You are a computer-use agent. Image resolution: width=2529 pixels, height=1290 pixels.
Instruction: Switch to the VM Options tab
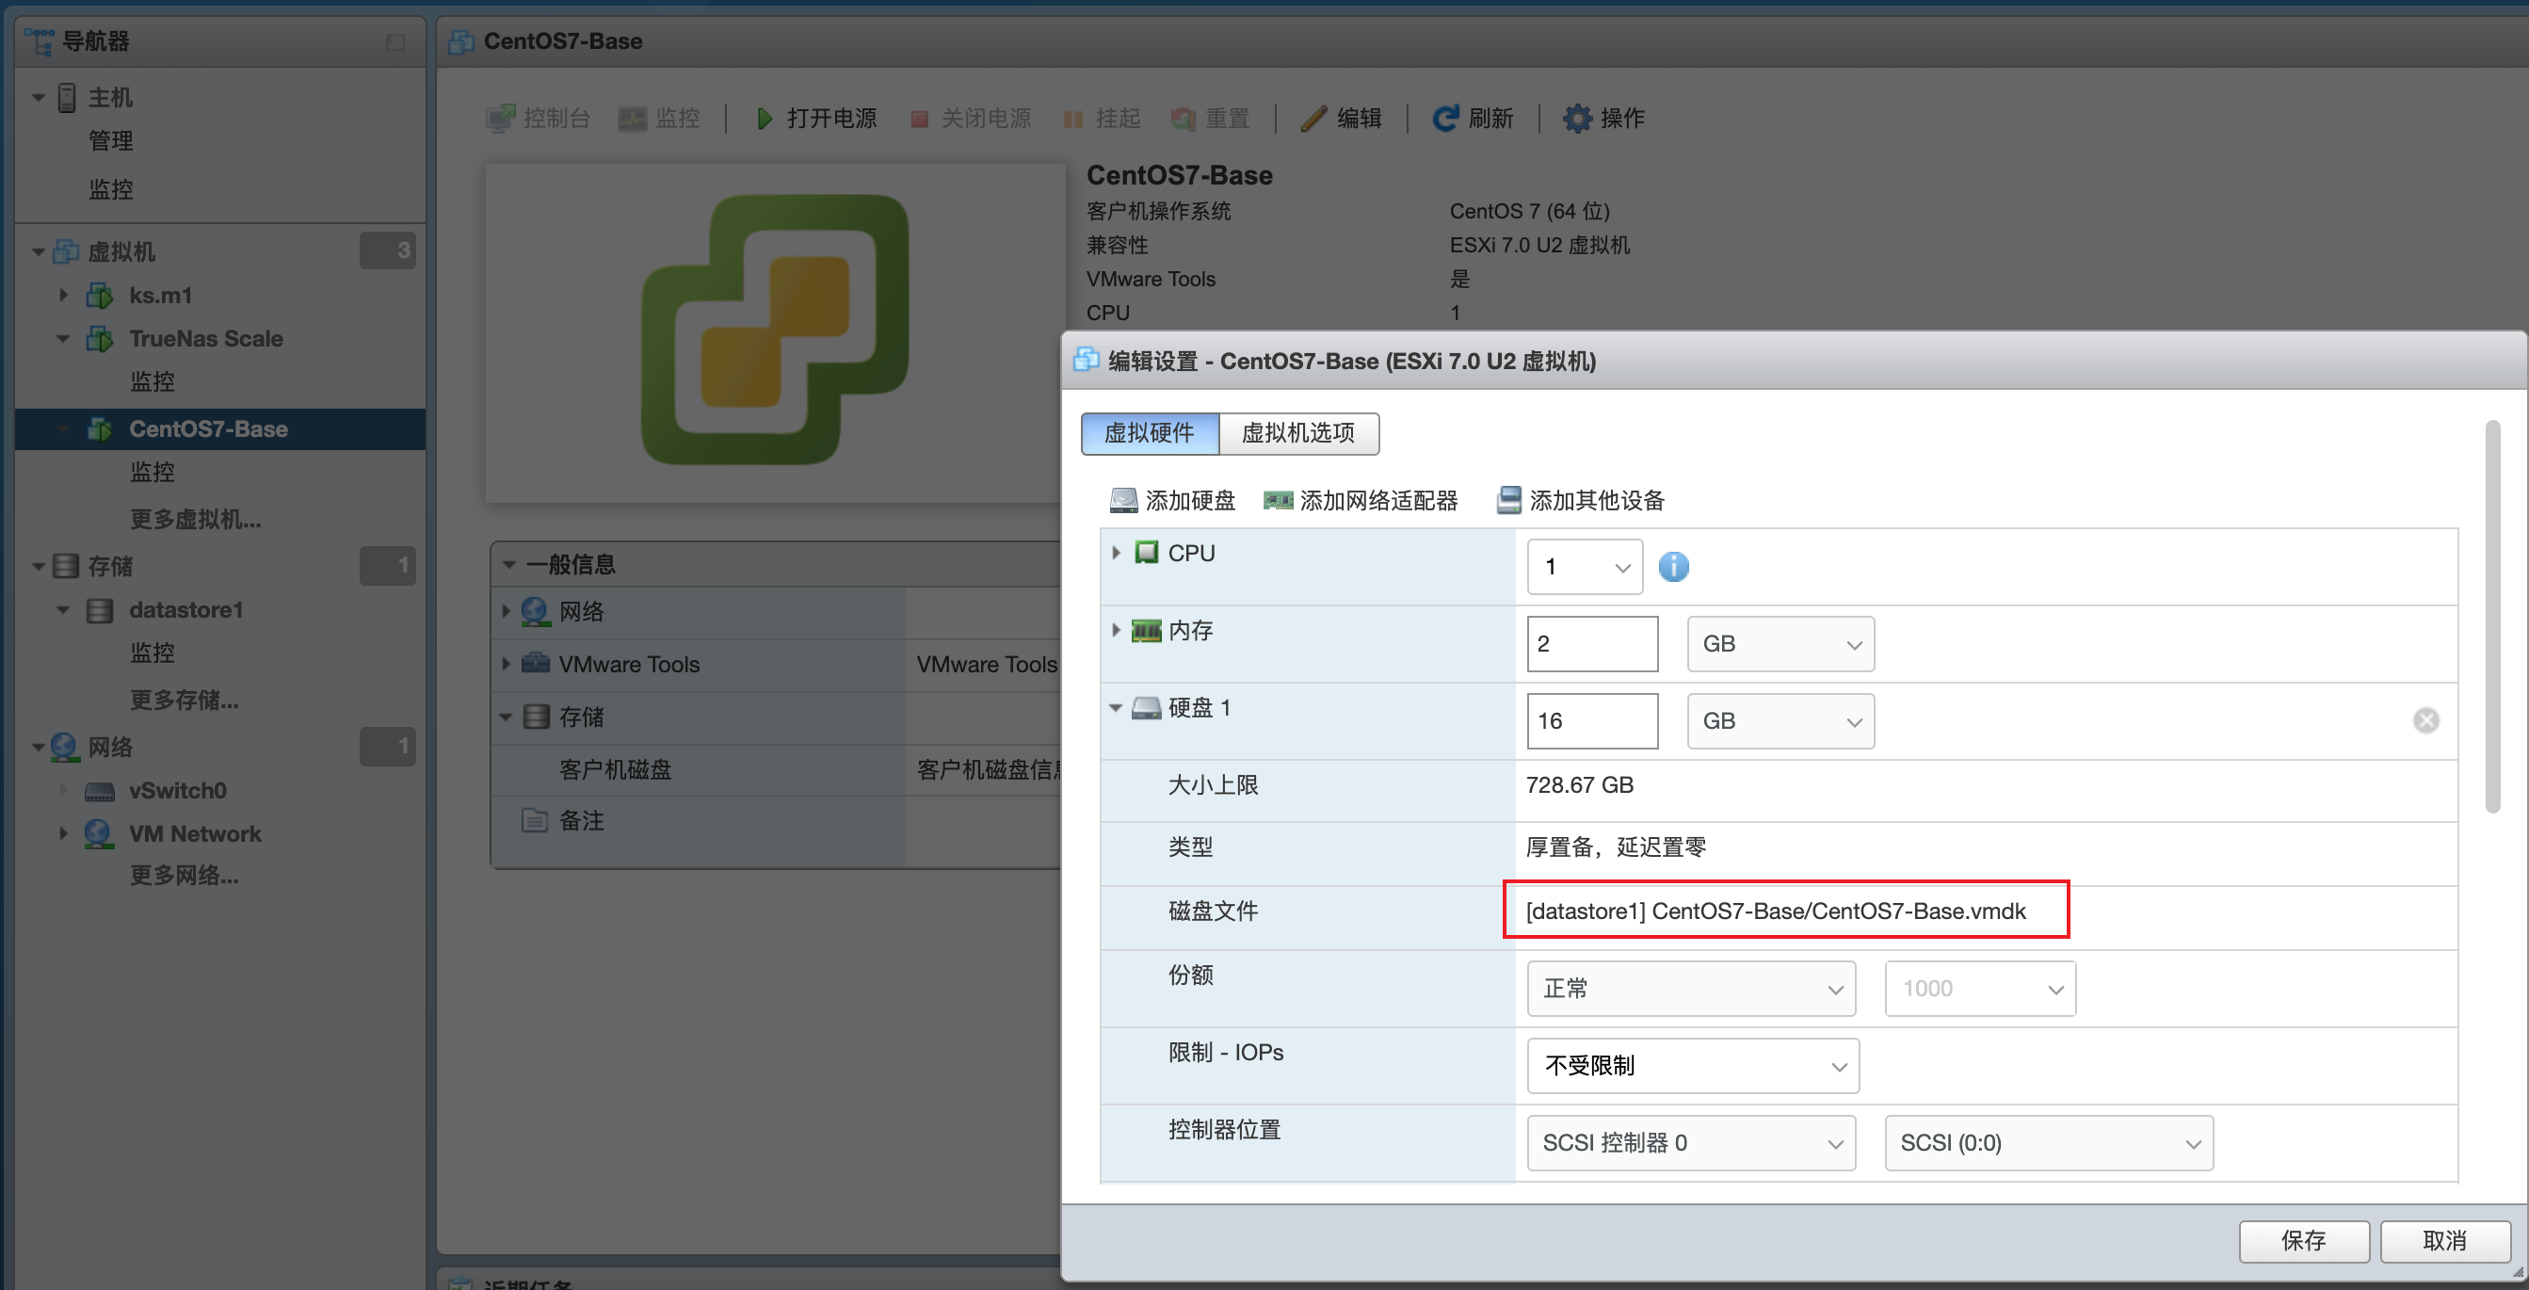1297,433
